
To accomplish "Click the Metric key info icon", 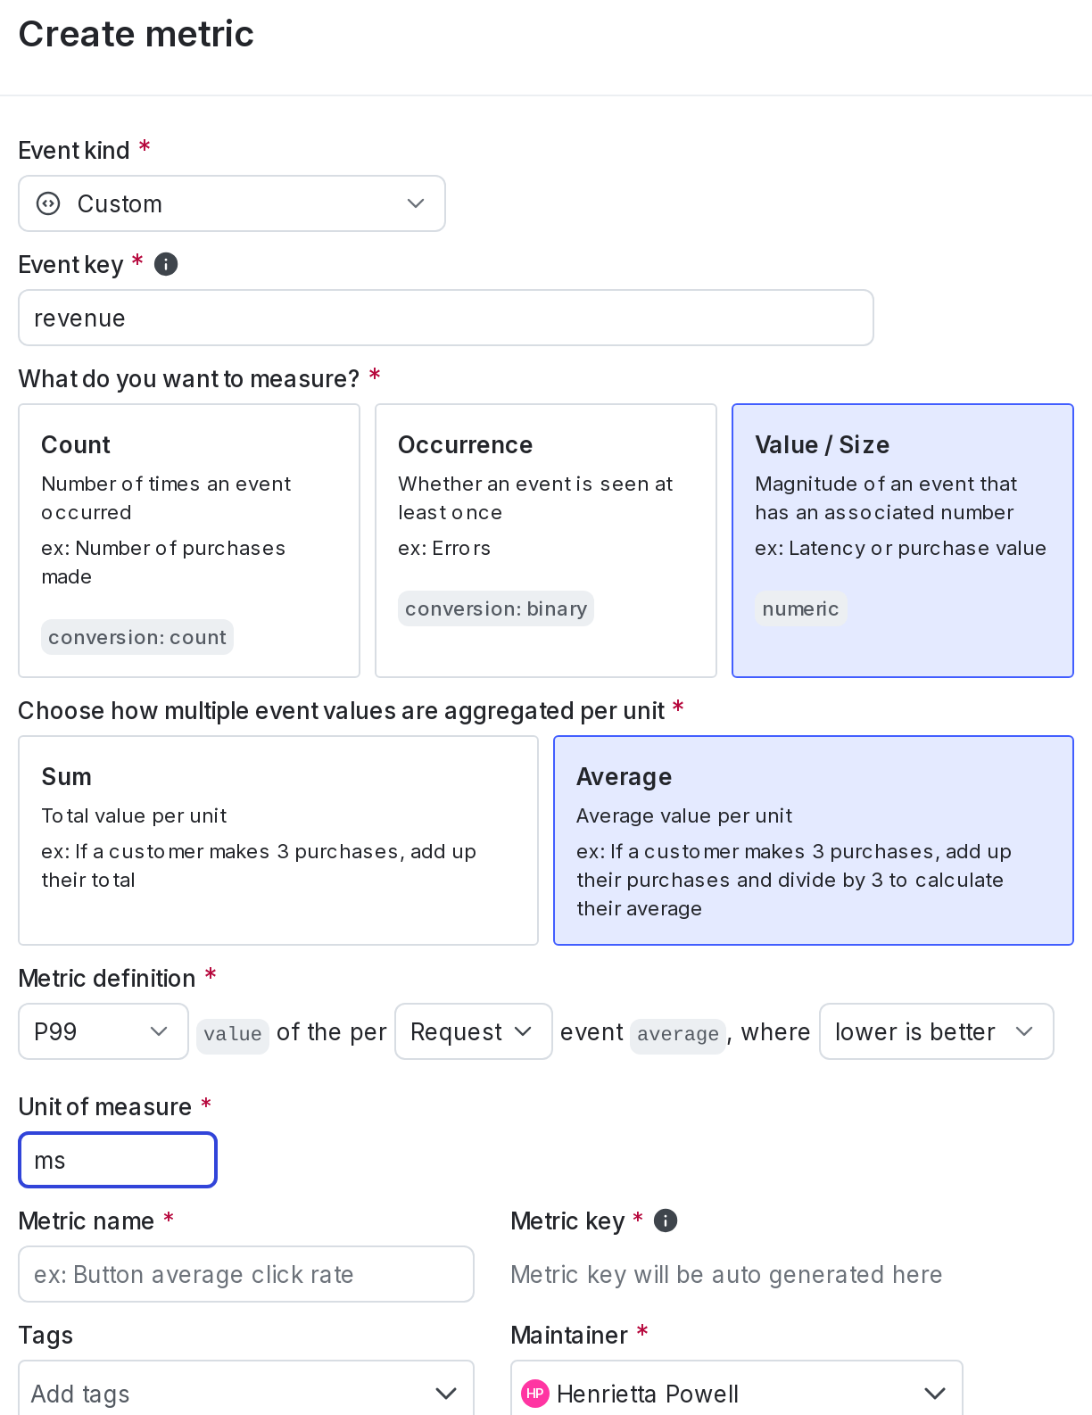I will click(x=665, y=1221).
